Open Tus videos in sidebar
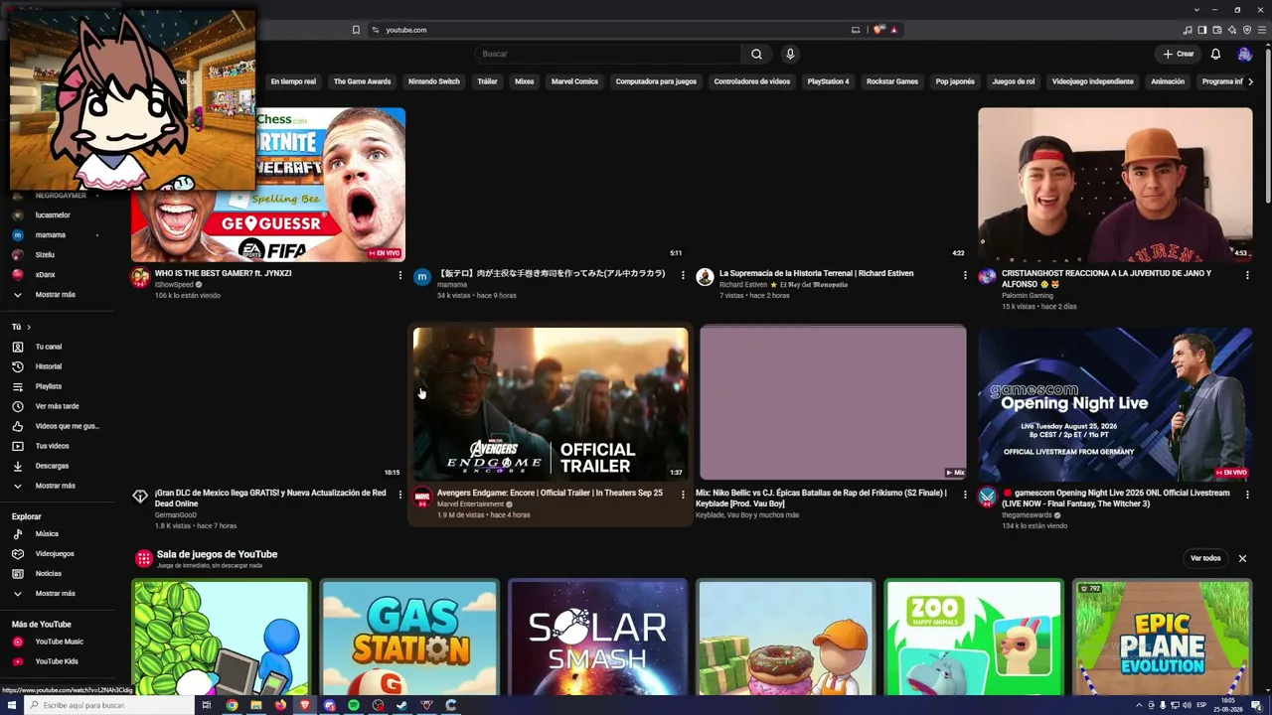 52,446
